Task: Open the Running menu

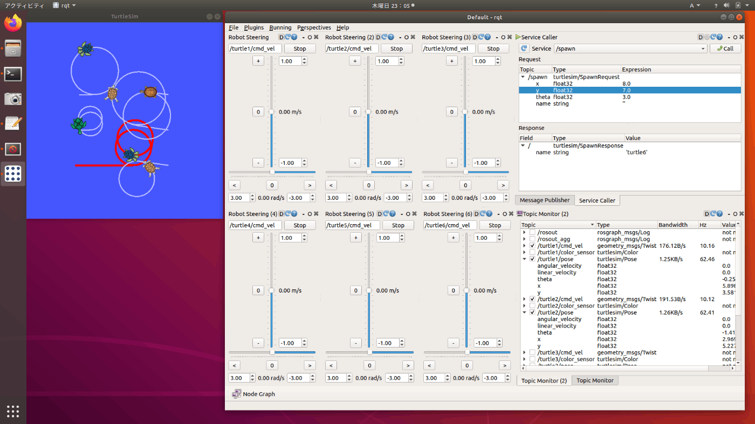Action: 280,27
